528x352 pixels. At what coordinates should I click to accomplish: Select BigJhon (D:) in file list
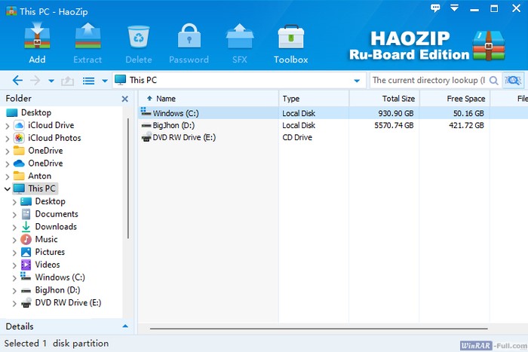(x=173, y=125)
